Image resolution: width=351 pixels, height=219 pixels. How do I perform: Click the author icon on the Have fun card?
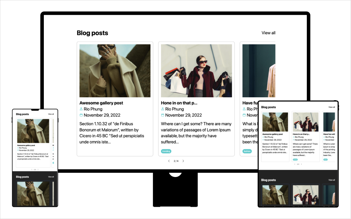pyautogui.click(x=244, y=108)
